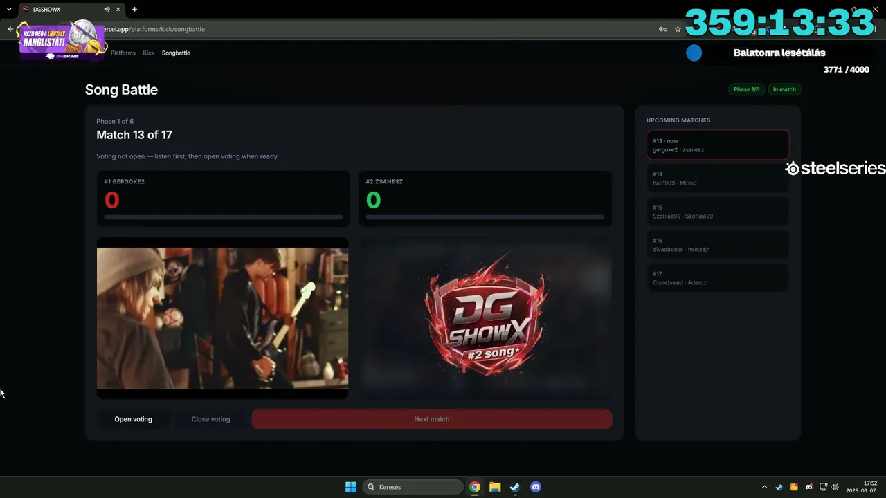
Task: Click the hidden #2 song DG ShowX cover
Action: (485, 318)
